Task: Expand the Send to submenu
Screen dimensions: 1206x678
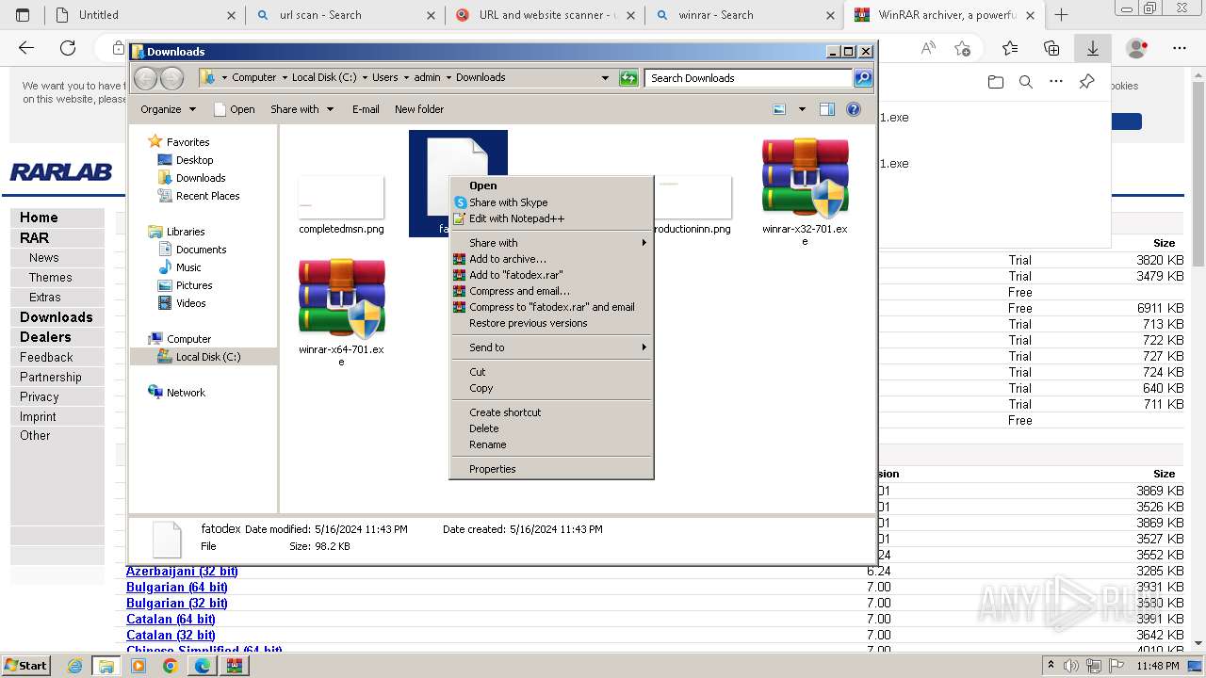Action: (551, 347)
